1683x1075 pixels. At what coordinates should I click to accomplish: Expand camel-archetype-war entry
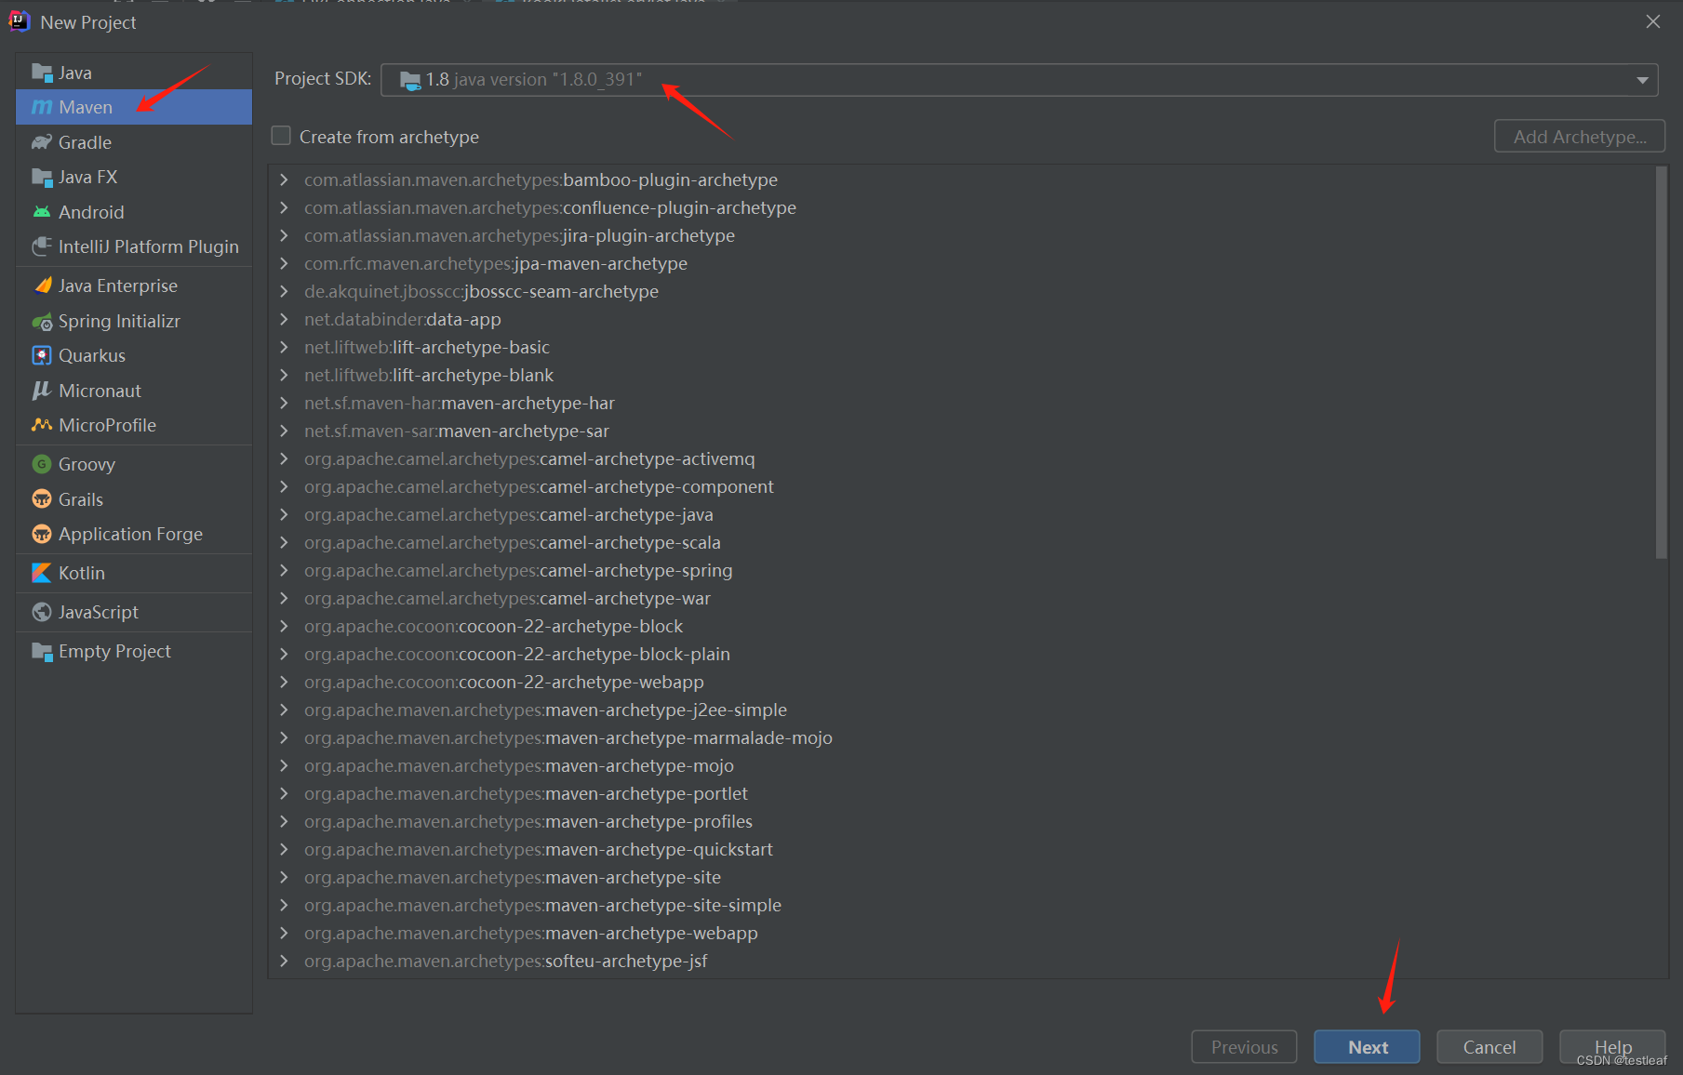coord(285,598)
